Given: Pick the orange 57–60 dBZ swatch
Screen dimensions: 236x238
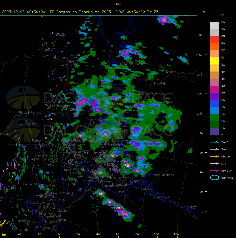Looking at the screenshot, I should point(214,47).
